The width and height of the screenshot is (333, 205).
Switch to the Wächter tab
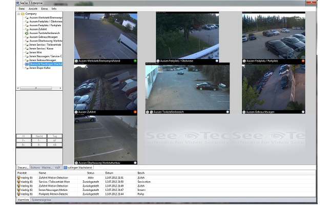click(47, 168)
